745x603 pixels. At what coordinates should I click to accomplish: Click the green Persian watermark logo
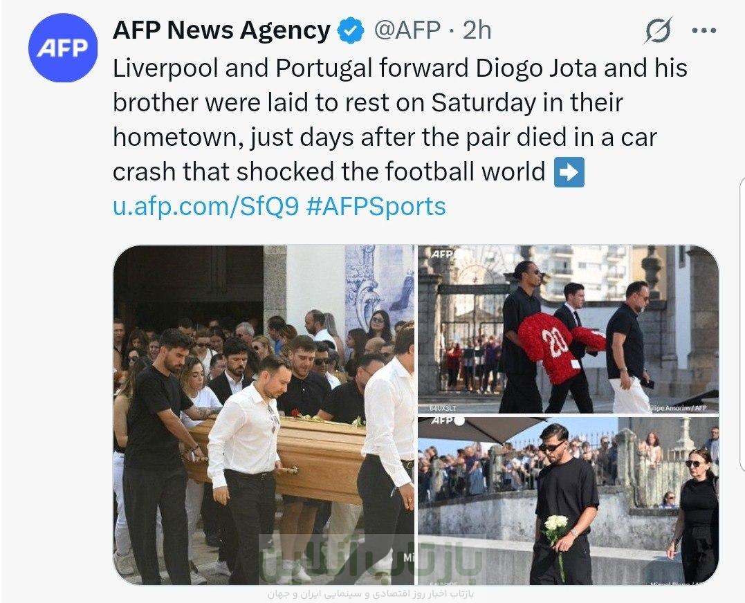(x=371, y=560)
